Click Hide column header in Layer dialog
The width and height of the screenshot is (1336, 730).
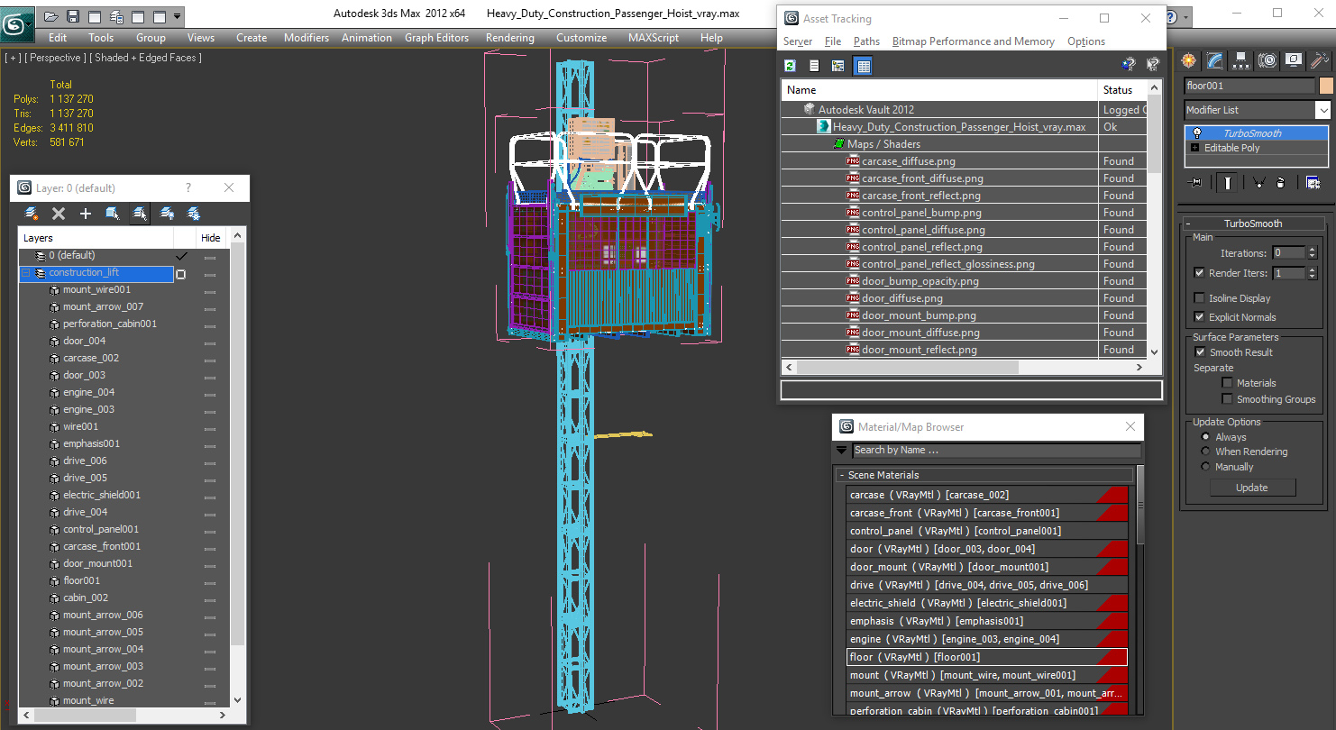coord(210,238)
